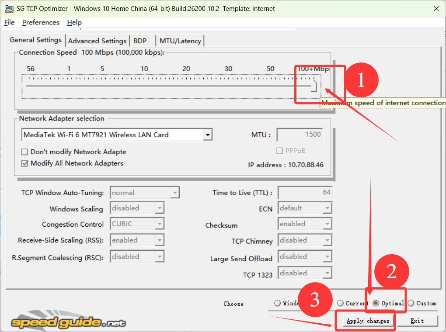Open the Help menu
446x332 pixels.
[74, 22]
